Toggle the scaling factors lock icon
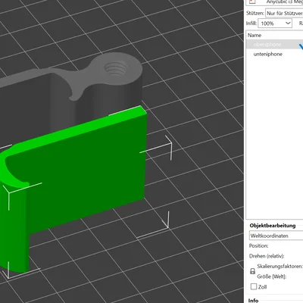This screenshot has width=303, height=303. (x=252, y=271)
